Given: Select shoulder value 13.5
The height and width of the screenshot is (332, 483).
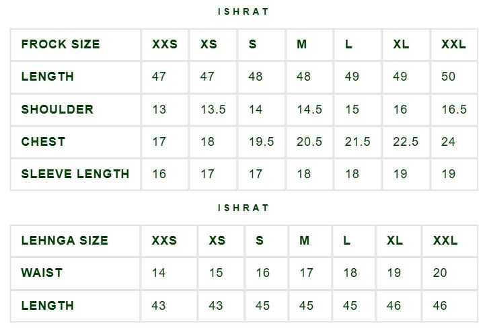Looking at the screenshot, I should tap(213, 110).
